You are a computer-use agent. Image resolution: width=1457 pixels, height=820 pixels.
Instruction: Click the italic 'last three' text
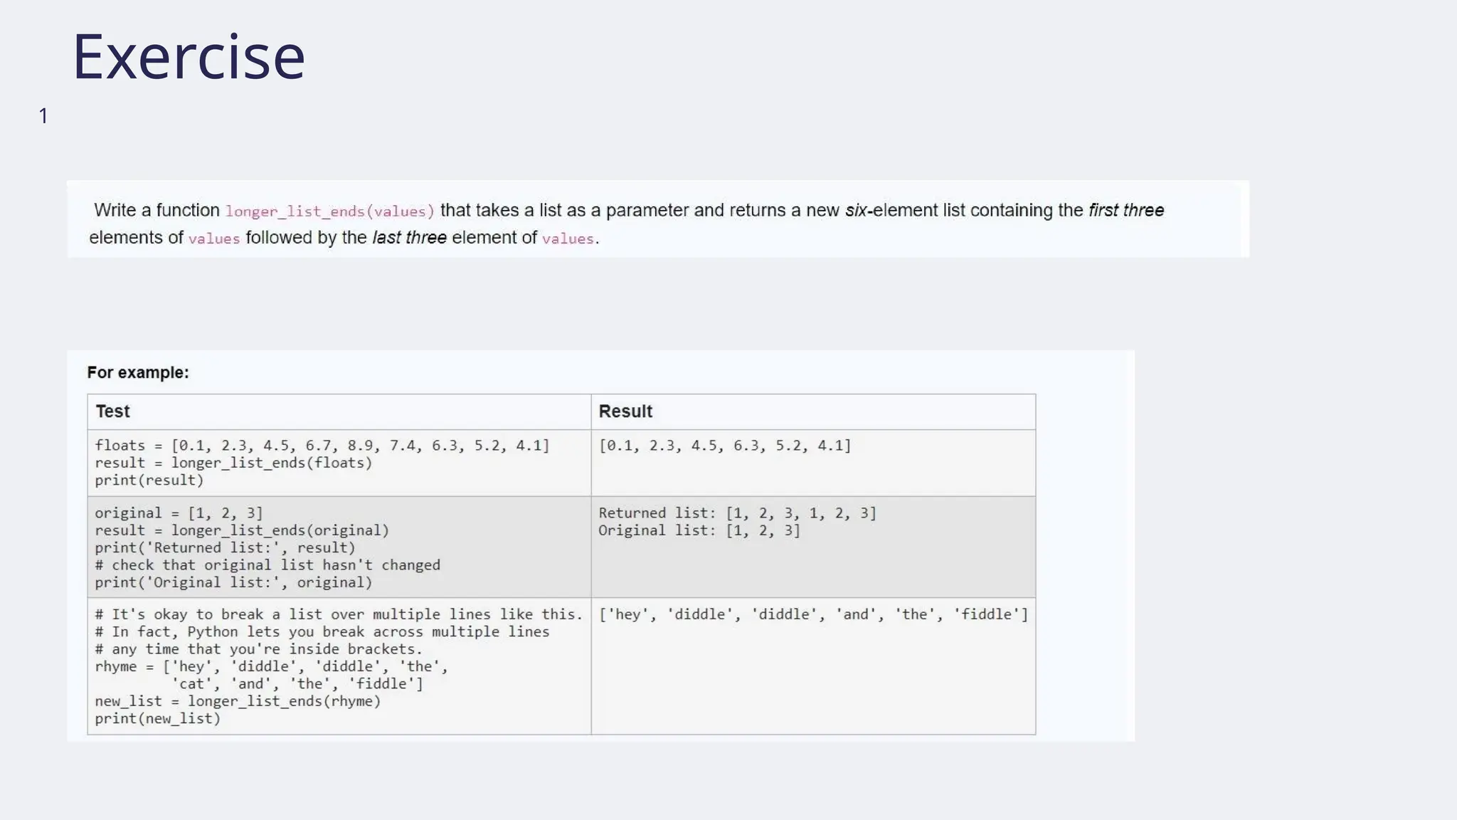tap(409, 238)
